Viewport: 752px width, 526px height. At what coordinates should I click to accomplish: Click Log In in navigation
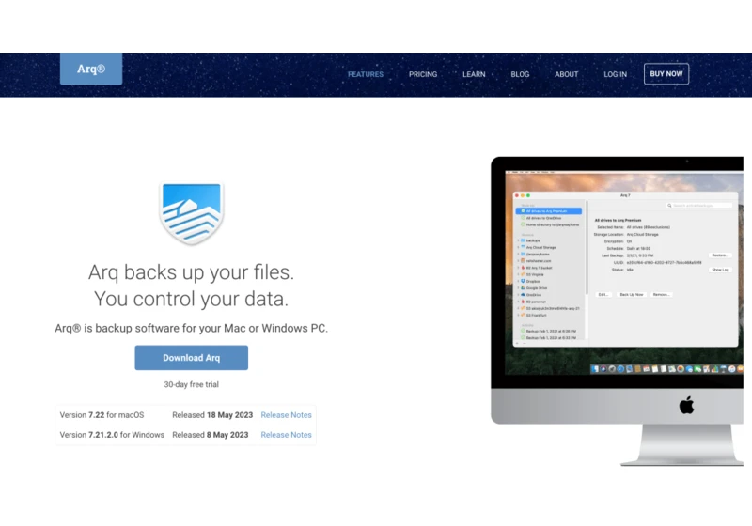click(615, 74)
